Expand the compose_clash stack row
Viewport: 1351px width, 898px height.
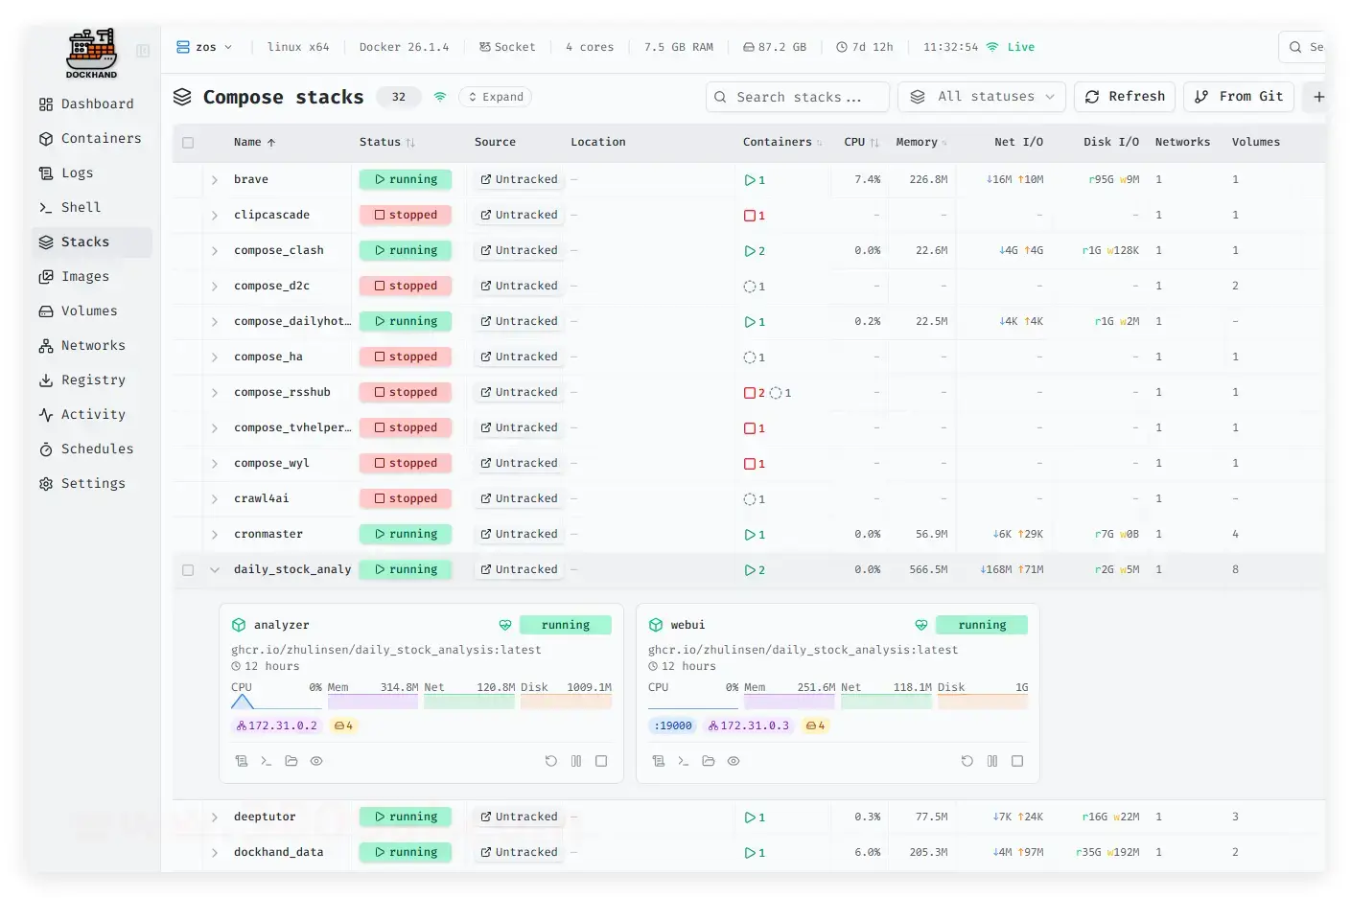click(x=215, y=251)
